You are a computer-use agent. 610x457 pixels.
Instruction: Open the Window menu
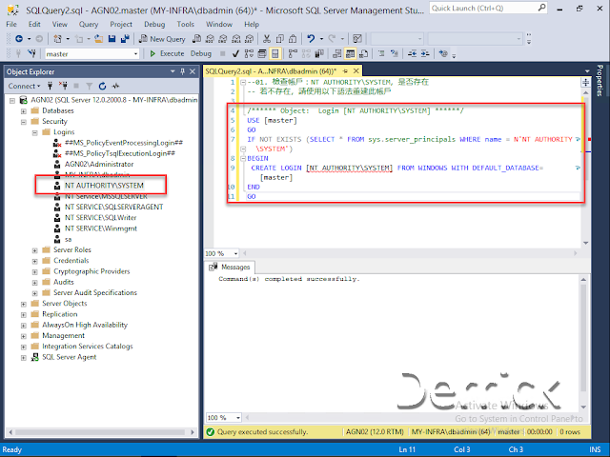click(219, 24)
